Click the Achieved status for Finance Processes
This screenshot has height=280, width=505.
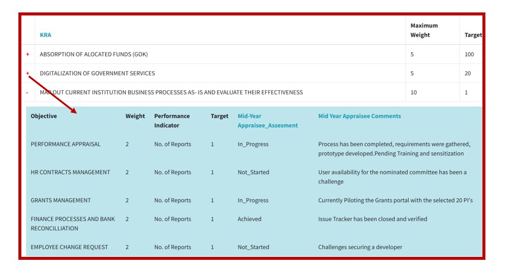click(x=249, y=219)
